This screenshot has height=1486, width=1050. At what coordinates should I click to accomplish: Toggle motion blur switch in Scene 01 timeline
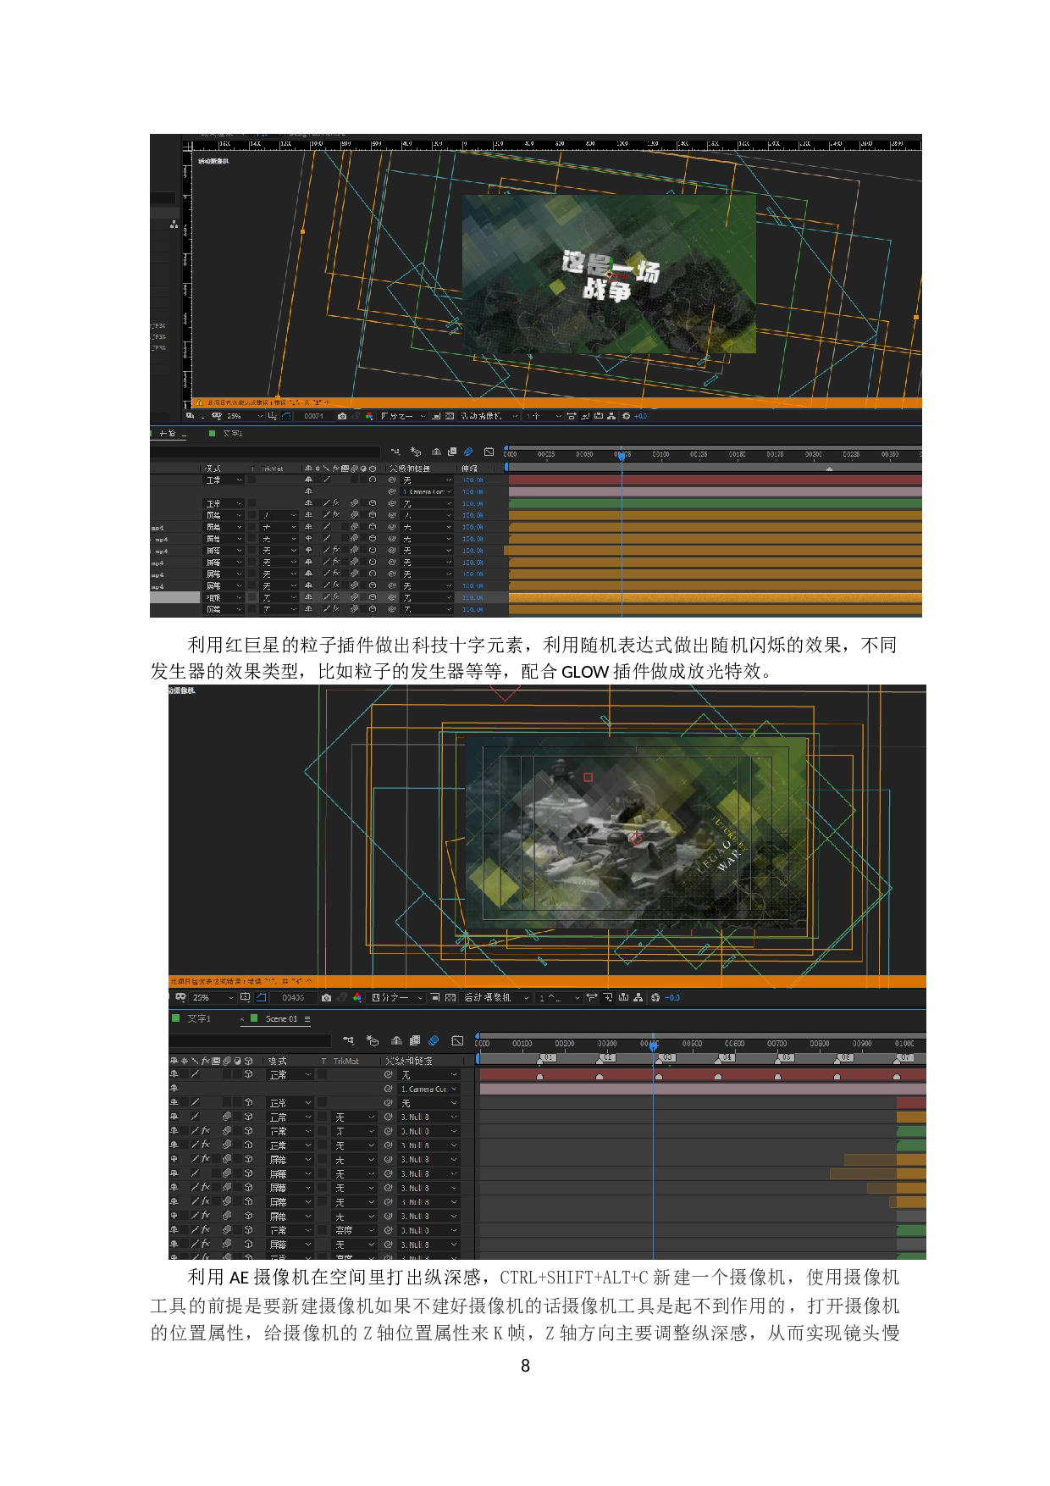tap(434, 1040)
